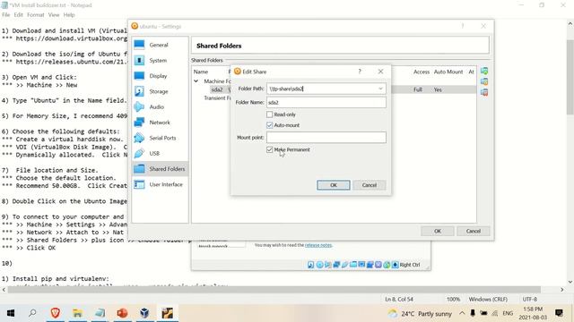
Task: Open the Notepad Help menu
Action: pos(69,15)
